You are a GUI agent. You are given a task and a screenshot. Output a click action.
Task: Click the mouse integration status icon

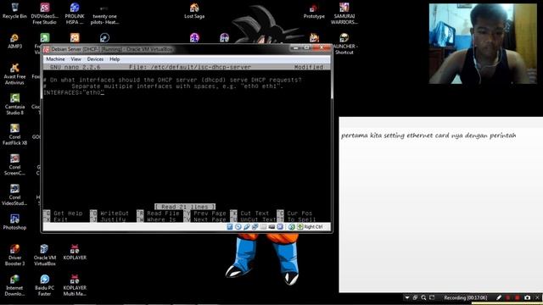(x=292, y=227)
